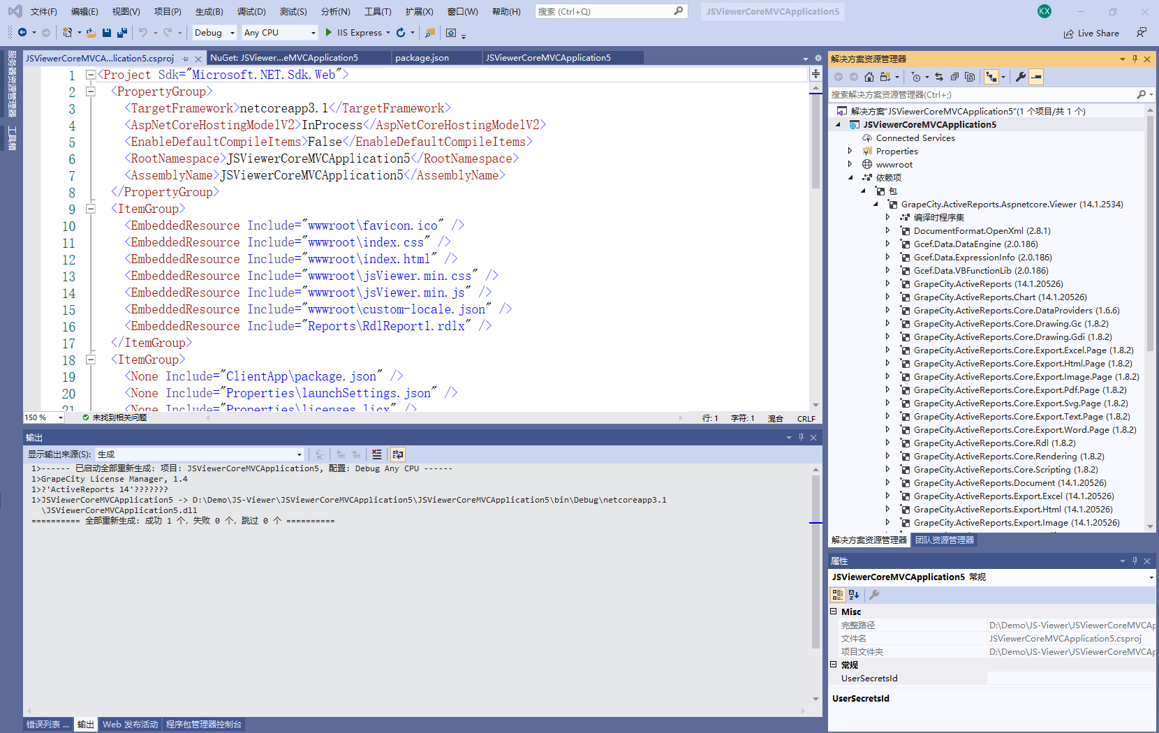Pin the Output panel

tap(802, 437)
